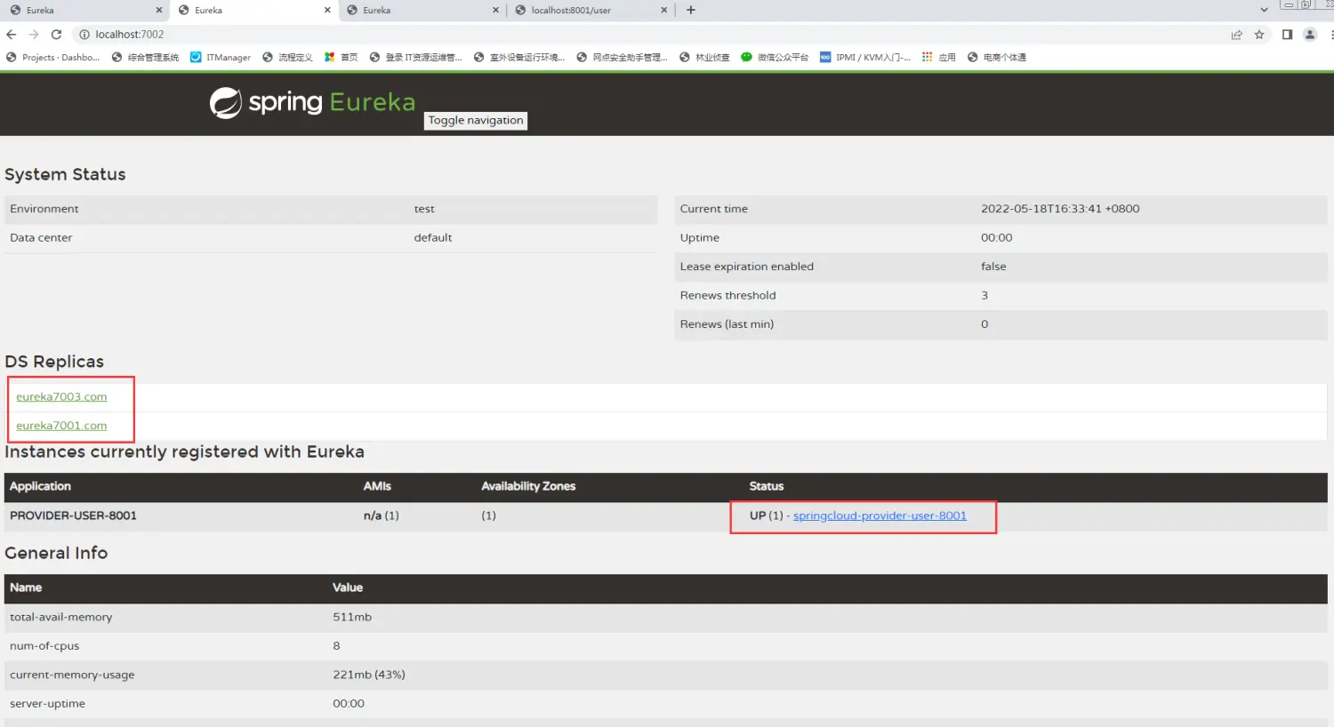Viewport: 1334px width, 727px height.
Task: Close the localhost:8001/user tab
Action: coord(663,10)
